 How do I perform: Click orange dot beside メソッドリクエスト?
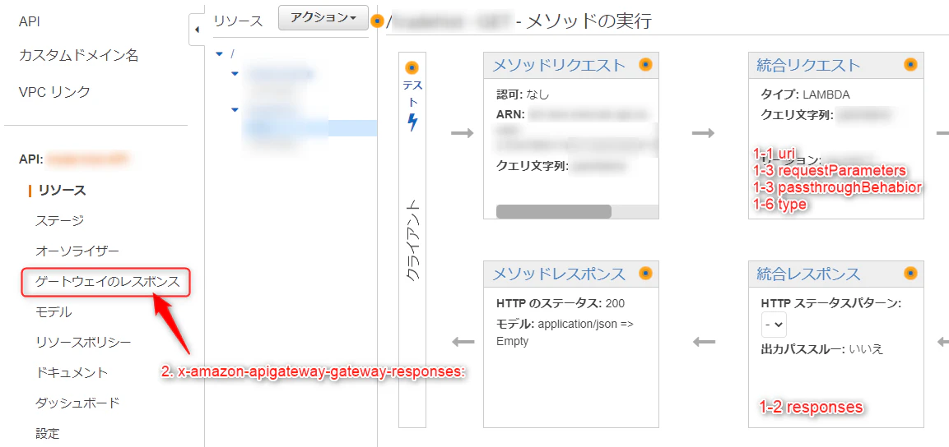(646, 65)
